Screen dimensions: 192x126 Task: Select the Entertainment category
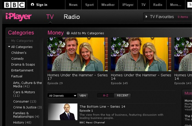(22, 70)
